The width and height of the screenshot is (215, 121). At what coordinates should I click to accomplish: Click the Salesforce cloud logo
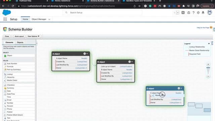pyautogui.click(x=7, y=12)
